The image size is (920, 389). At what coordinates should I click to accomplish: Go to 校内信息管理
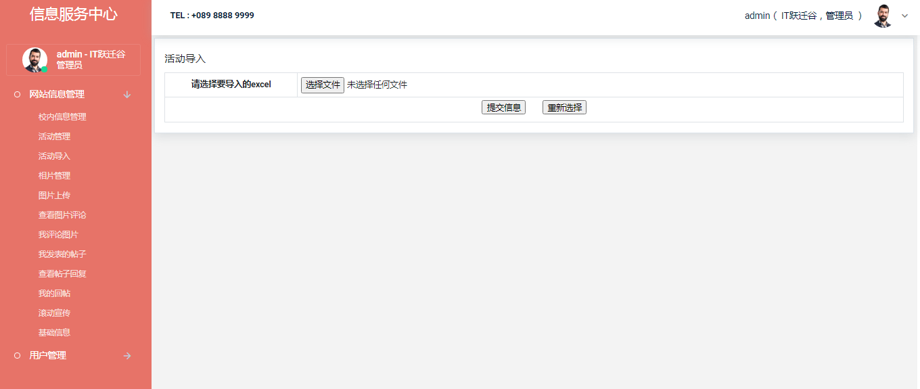(x=62, y=116)
